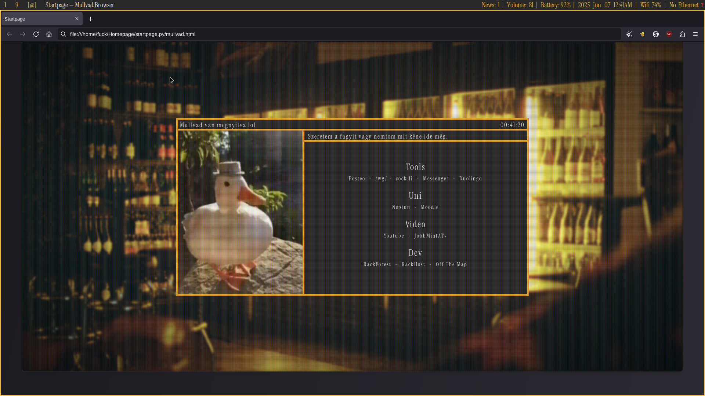Viewport: 705px width, 396px height.
Task: Open a new tab with plus button
Action: point(90,19)
